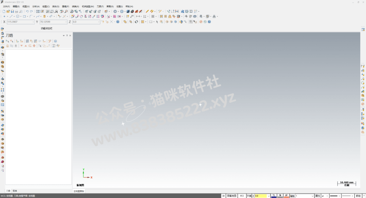The image size is (366, 198).
Task: Save the file via the floppy disk icon
Action: coord(13,11)
